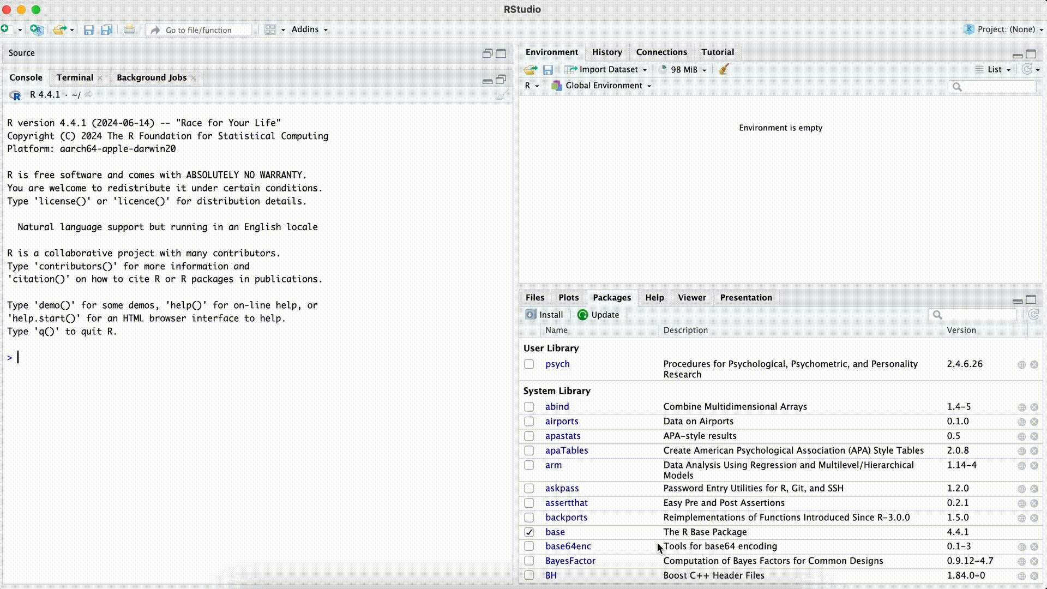The image size is (1047, 589).
Task: Clear the environment with the broom icon
Action: click(x=724, y=69)
